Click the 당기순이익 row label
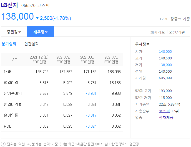Screen dimensions: 191x147 tap(13, 93)
